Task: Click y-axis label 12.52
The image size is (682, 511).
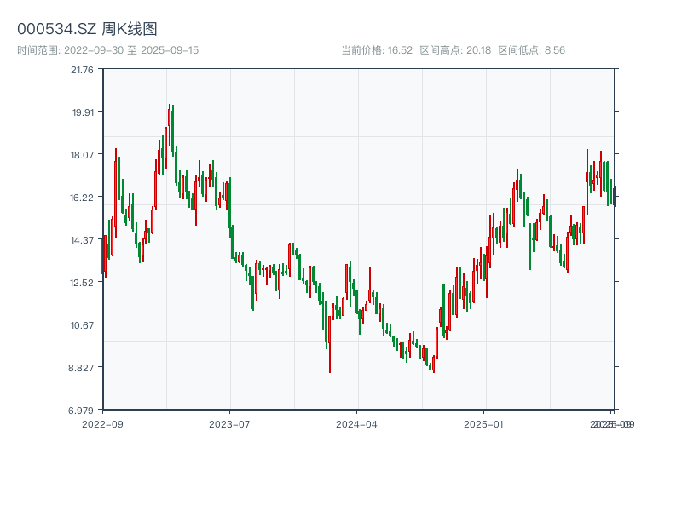Action: [x=82, y=283]
